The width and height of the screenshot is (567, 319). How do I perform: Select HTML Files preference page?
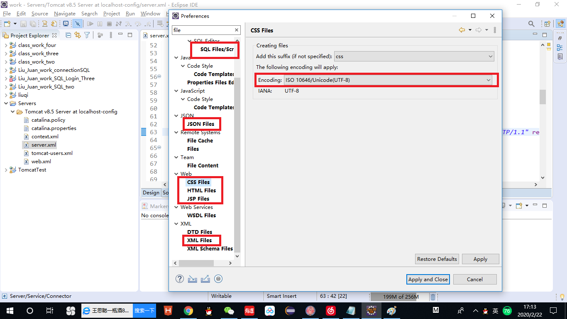201,191
